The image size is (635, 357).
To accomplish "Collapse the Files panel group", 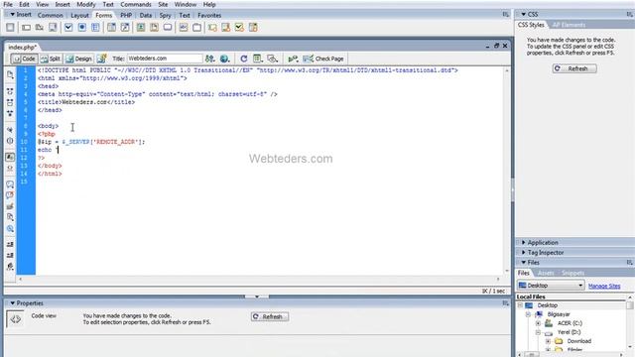I will (523, 262).
